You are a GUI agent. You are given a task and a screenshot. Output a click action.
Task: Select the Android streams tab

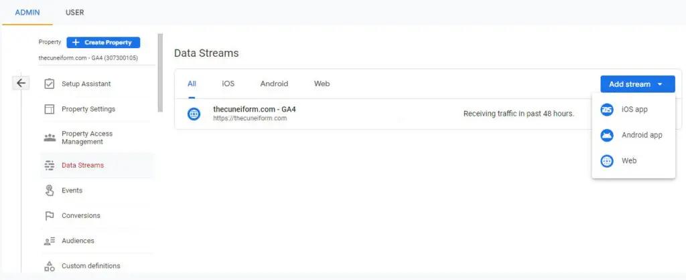274,84
